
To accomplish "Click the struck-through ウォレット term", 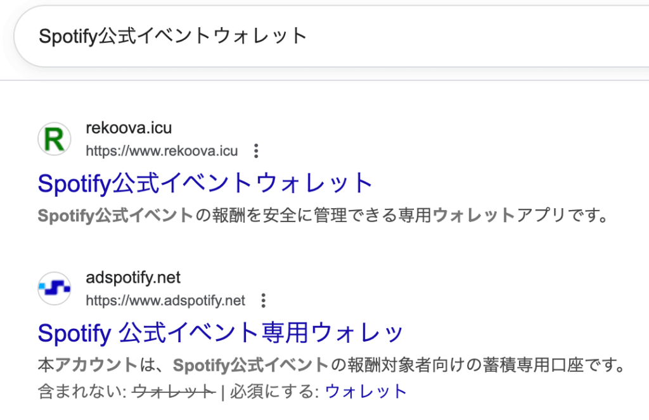I will coord(174,392).
